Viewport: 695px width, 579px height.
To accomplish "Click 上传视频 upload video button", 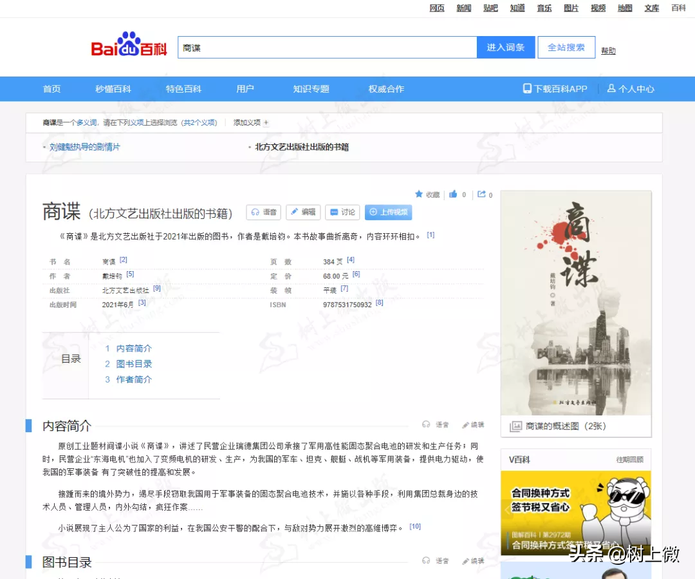I will 388,212.
